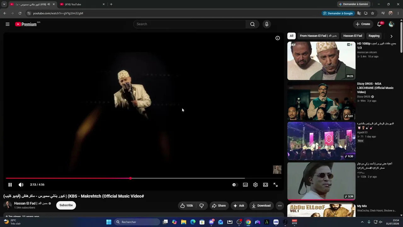Bookmark this page with the star
This screenshot has height=227, width=403.
tap(372, 13)
